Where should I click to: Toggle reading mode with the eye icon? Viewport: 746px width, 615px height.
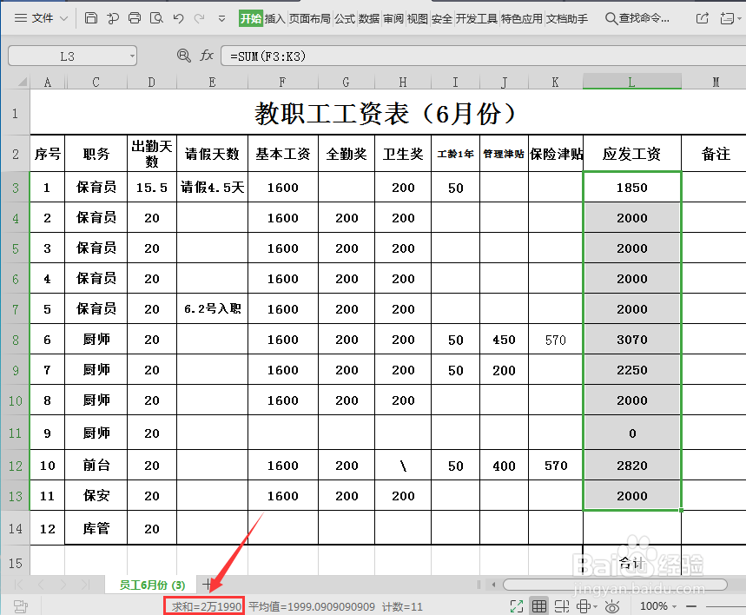pos(612,605)
